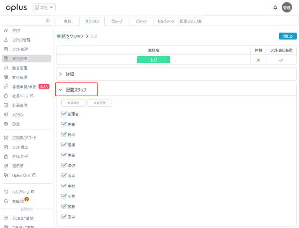Uncheck the 佐藤 staff checkbox
The width and height of the screenshot is (299, 228).
(x=64, y=124)
